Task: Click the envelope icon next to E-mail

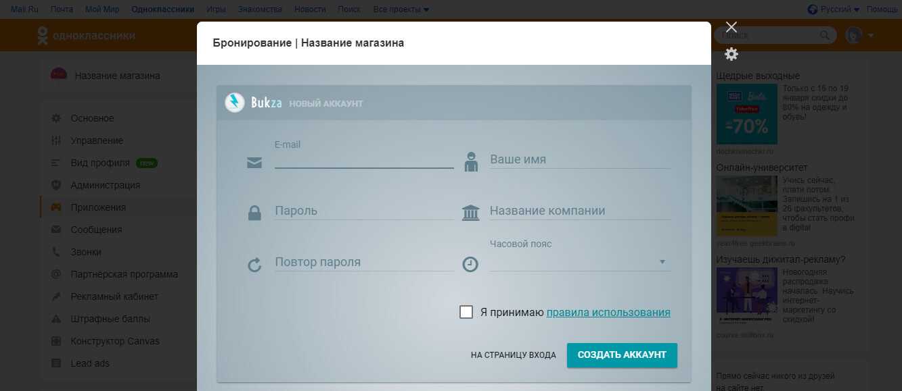Action: pos(254,162)
